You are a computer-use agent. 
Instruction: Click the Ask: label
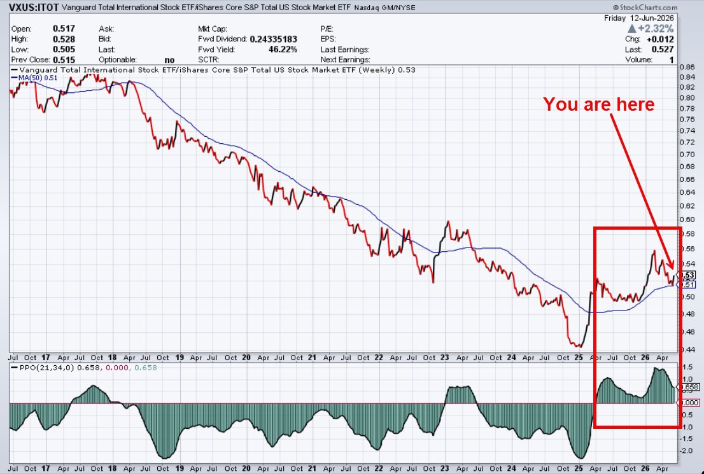pyautogui.click(x=106, y=29)
